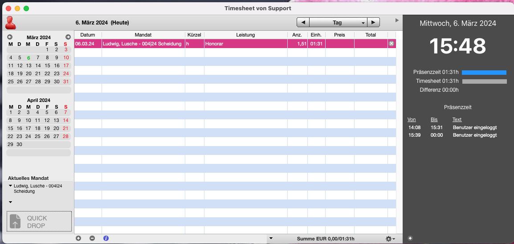
Task: Show the previous day with left arrow
Action: [x=303, y=22]
